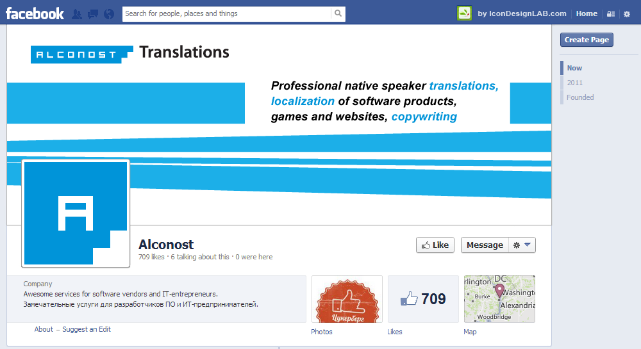Screen dimensions: 641x349
Task: Open the Photos thumbnail with red badge
Action: pos(347,299)
